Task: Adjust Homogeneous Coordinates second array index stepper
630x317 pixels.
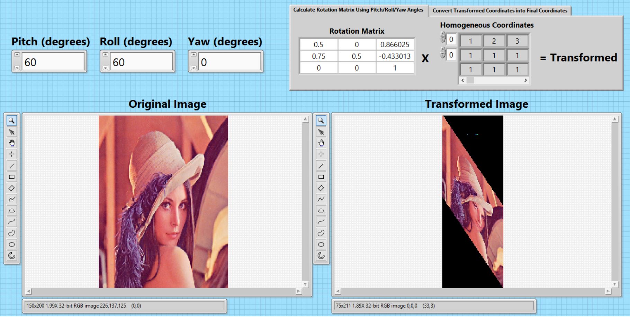Action: [443, 53]
